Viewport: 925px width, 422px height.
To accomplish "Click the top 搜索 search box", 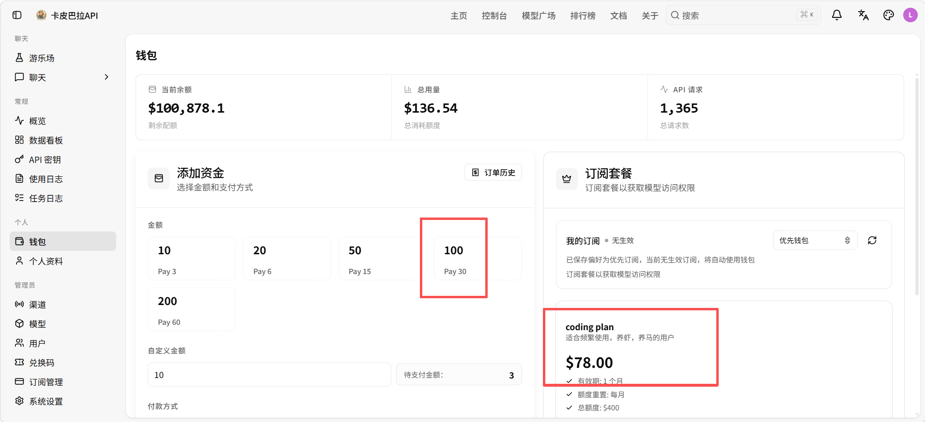I will click(x=743, y=15).
